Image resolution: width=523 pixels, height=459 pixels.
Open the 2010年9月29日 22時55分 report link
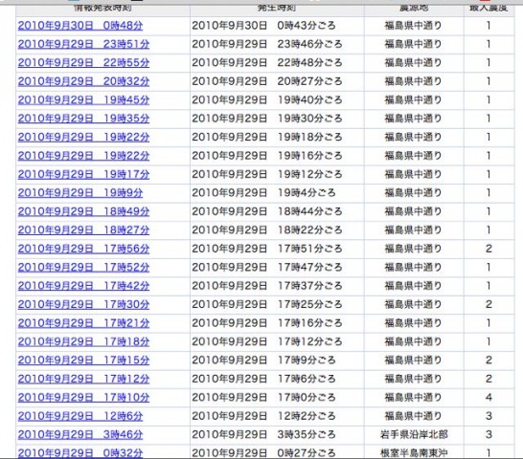tap(83, 63)
